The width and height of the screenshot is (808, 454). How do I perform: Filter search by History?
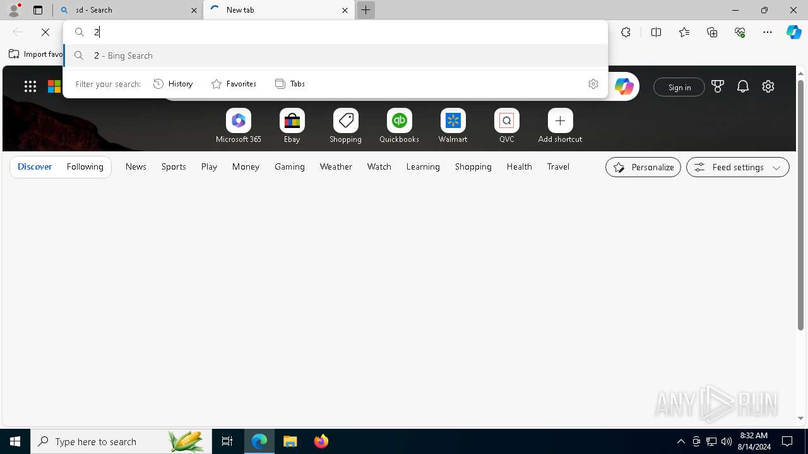173,84
